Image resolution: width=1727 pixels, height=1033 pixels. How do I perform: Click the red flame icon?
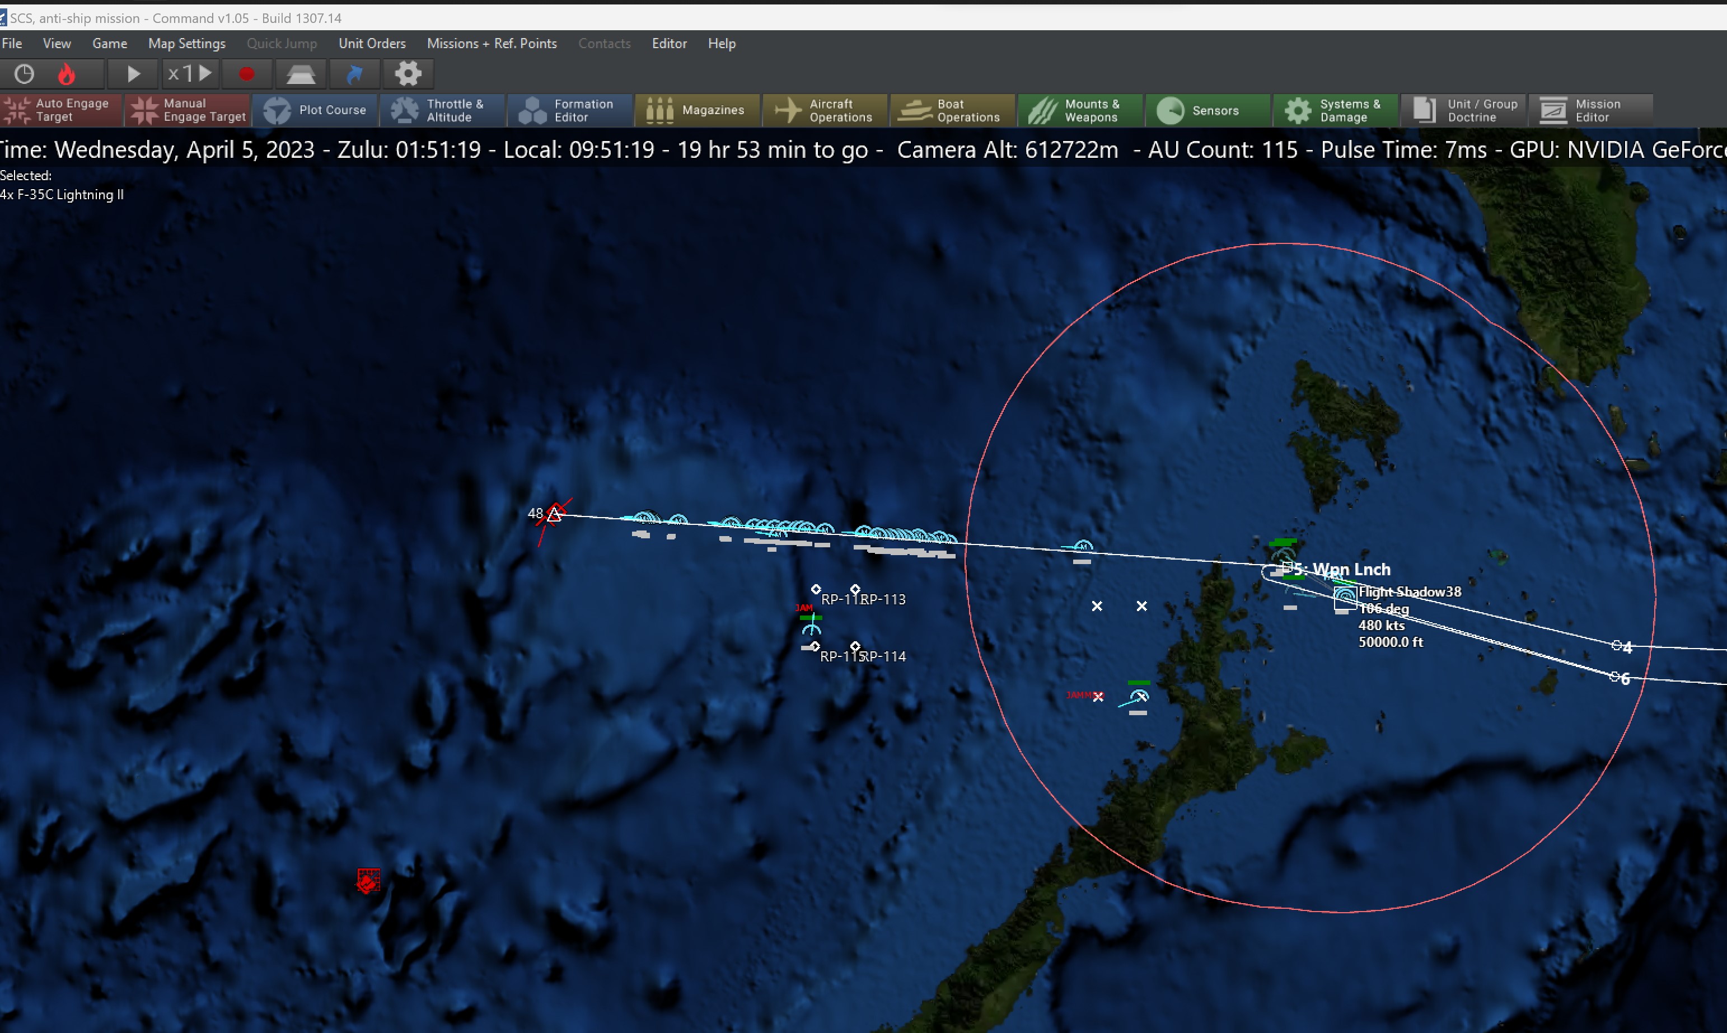point(67,74)
